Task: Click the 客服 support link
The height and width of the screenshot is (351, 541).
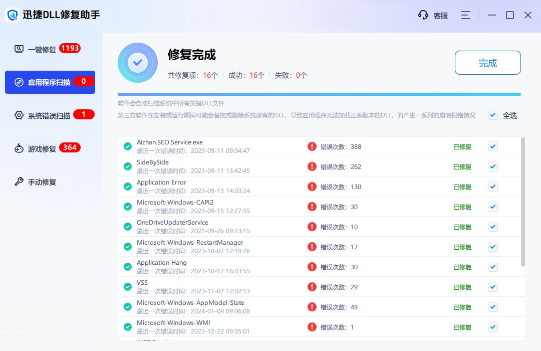Action: point(441,16)
